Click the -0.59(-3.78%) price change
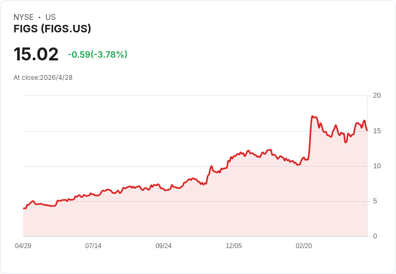 click(x=97, y=54)
